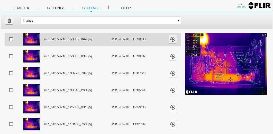The width and height of the screenshot is (273, 134).
Task: Download img_20150216_153007_099.jpg
Action: (x=173, y=39)
